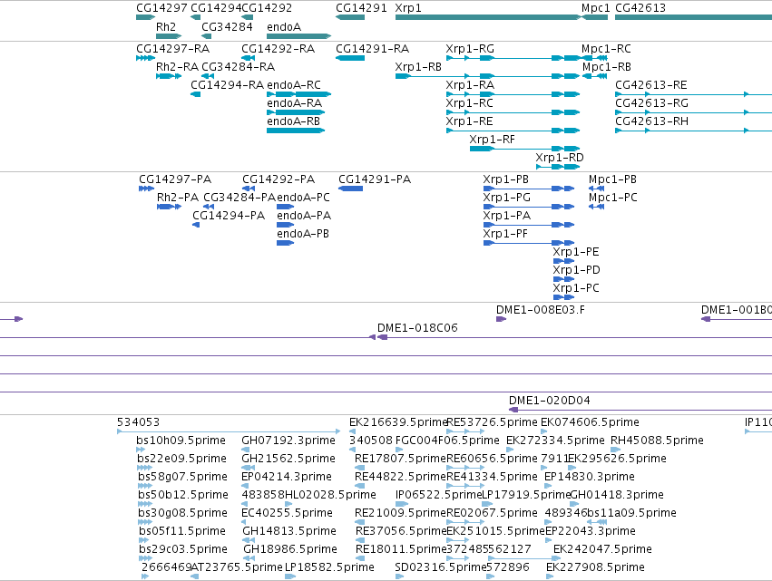Select transcript label CG42613-RH
This screenshot has height=581, width=772.
pyautogui.click(x=652, y=122)
